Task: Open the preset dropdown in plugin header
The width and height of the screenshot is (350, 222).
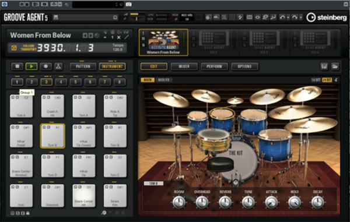Action: (115, 17)
